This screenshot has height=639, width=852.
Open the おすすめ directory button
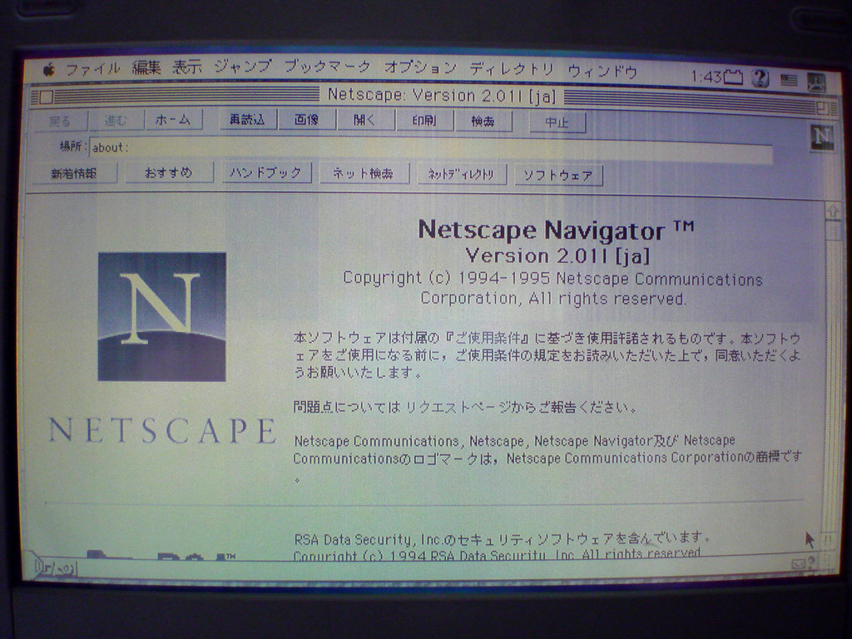coord(168,173)
